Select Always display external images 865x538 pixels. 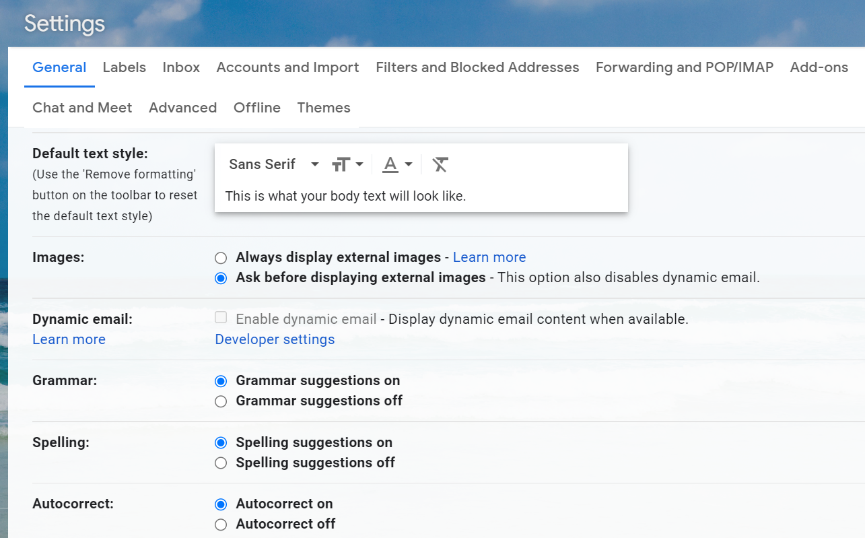click(x=221, y=258)
